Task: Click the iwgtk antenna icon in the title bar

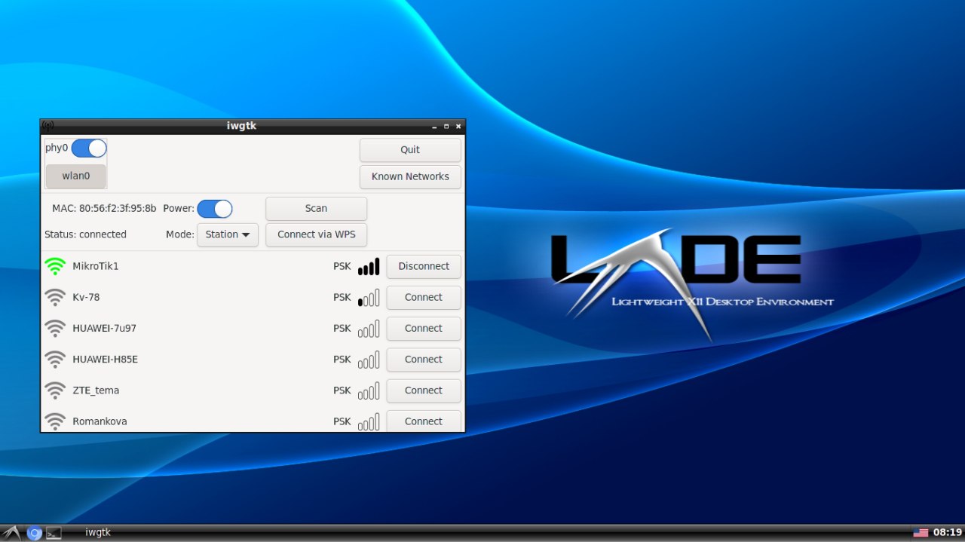Action: pos(48,126)
